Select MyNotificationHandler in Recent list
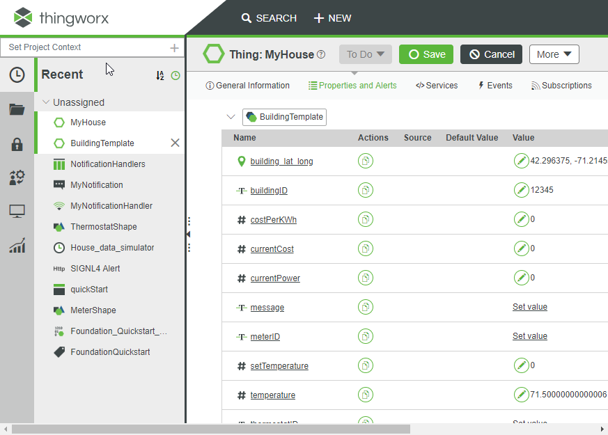Viewport: 608px width, 435px height. tap(109, 206)
